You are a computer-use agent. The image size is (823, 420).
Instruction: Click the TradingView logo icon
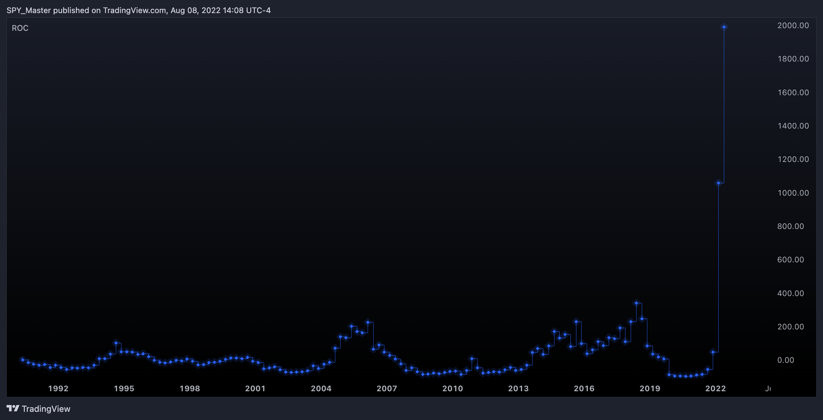[x=13, y=408]
